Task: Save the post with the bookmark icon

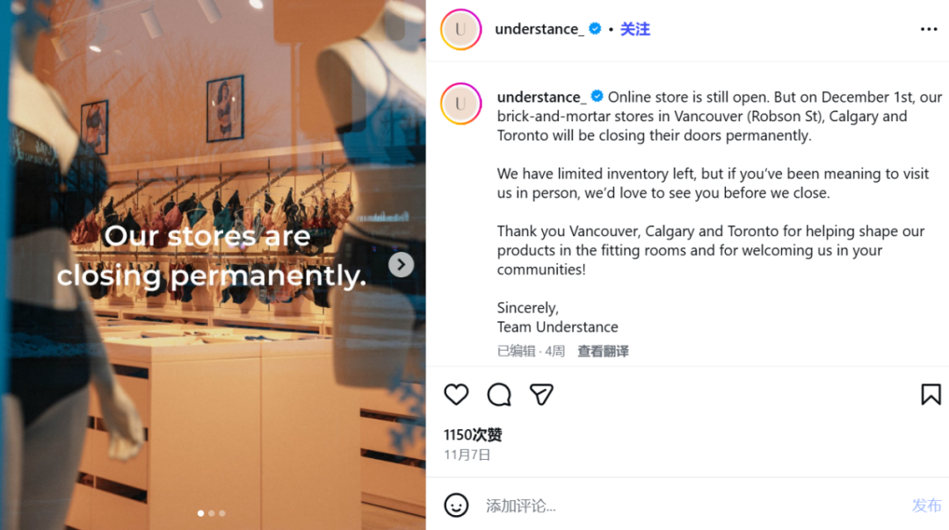Action: pyautogui.click(x=931, y=395)
